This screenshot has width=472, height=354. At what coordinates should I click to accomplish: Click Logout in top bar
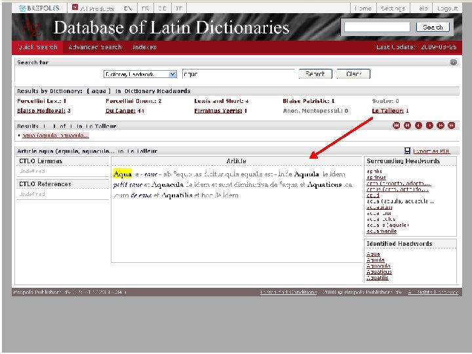tap(447, 9)
